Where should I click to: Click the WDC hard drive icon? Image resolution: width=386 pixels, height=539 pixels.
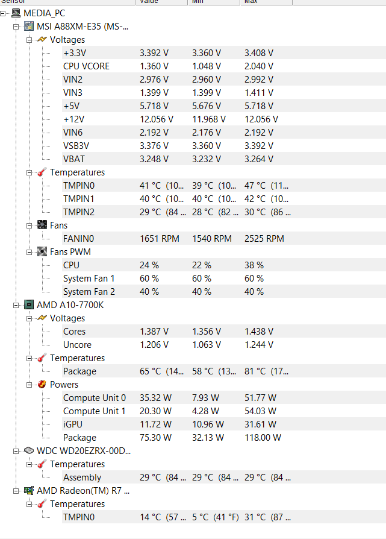tap(29, 451)
